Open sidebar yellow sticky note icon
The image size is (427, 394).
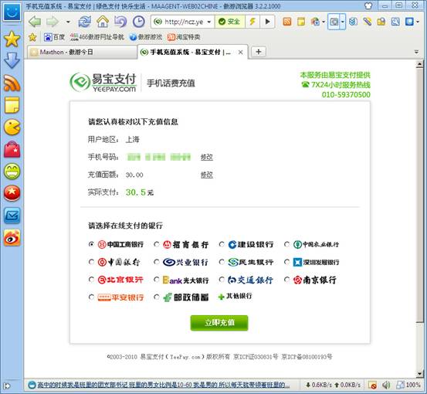tap(12, 105)
